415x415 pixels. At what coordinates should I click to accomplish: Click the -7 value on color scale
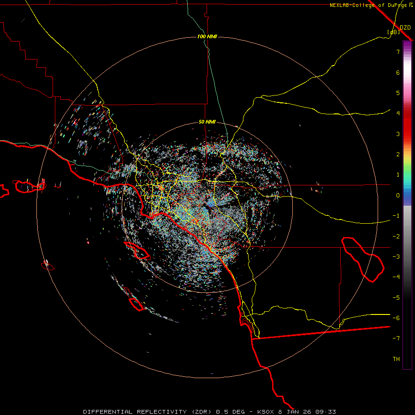click(396, 338)
